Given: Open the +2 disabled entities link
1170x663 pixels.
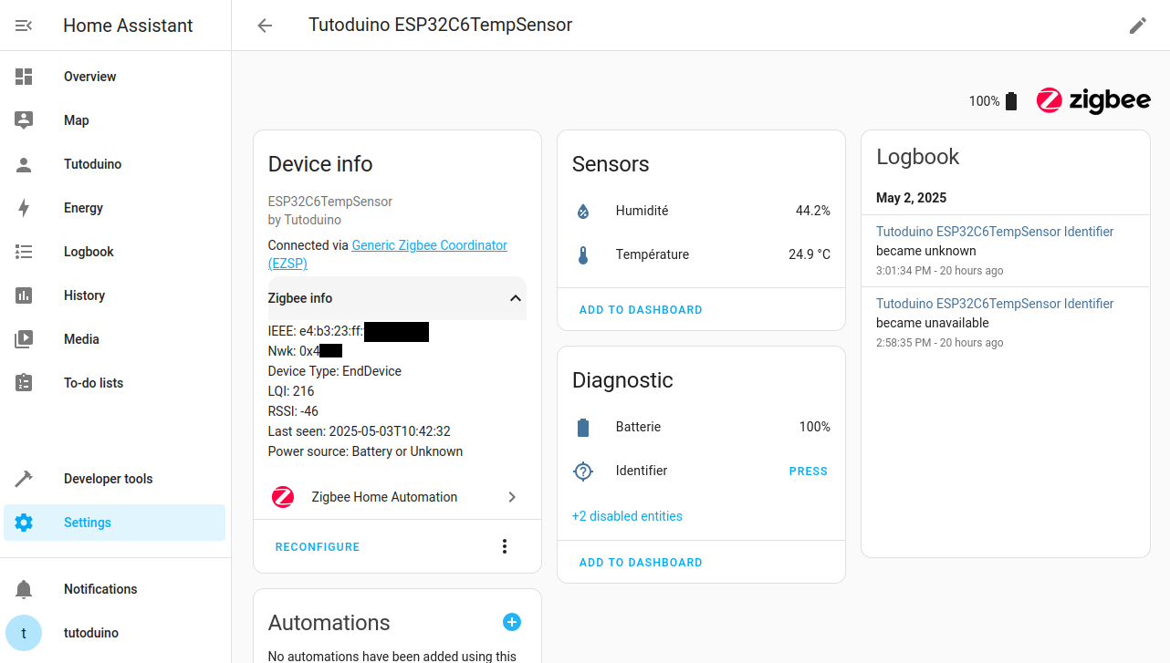Looking at the screenshot, I should click(x=627, y=516).
